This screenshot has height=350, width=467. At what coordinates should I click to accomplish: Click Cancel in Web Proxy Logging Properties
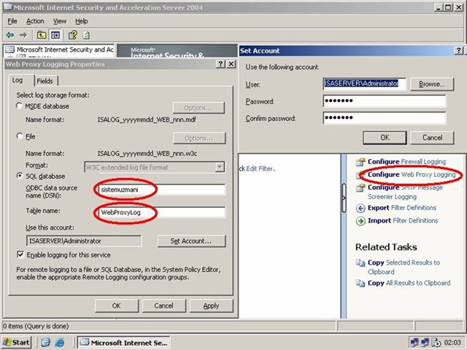point(163,306)
